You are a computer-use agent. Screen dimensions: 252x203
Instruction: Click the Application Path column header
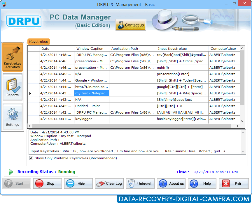tap(132, 49)
